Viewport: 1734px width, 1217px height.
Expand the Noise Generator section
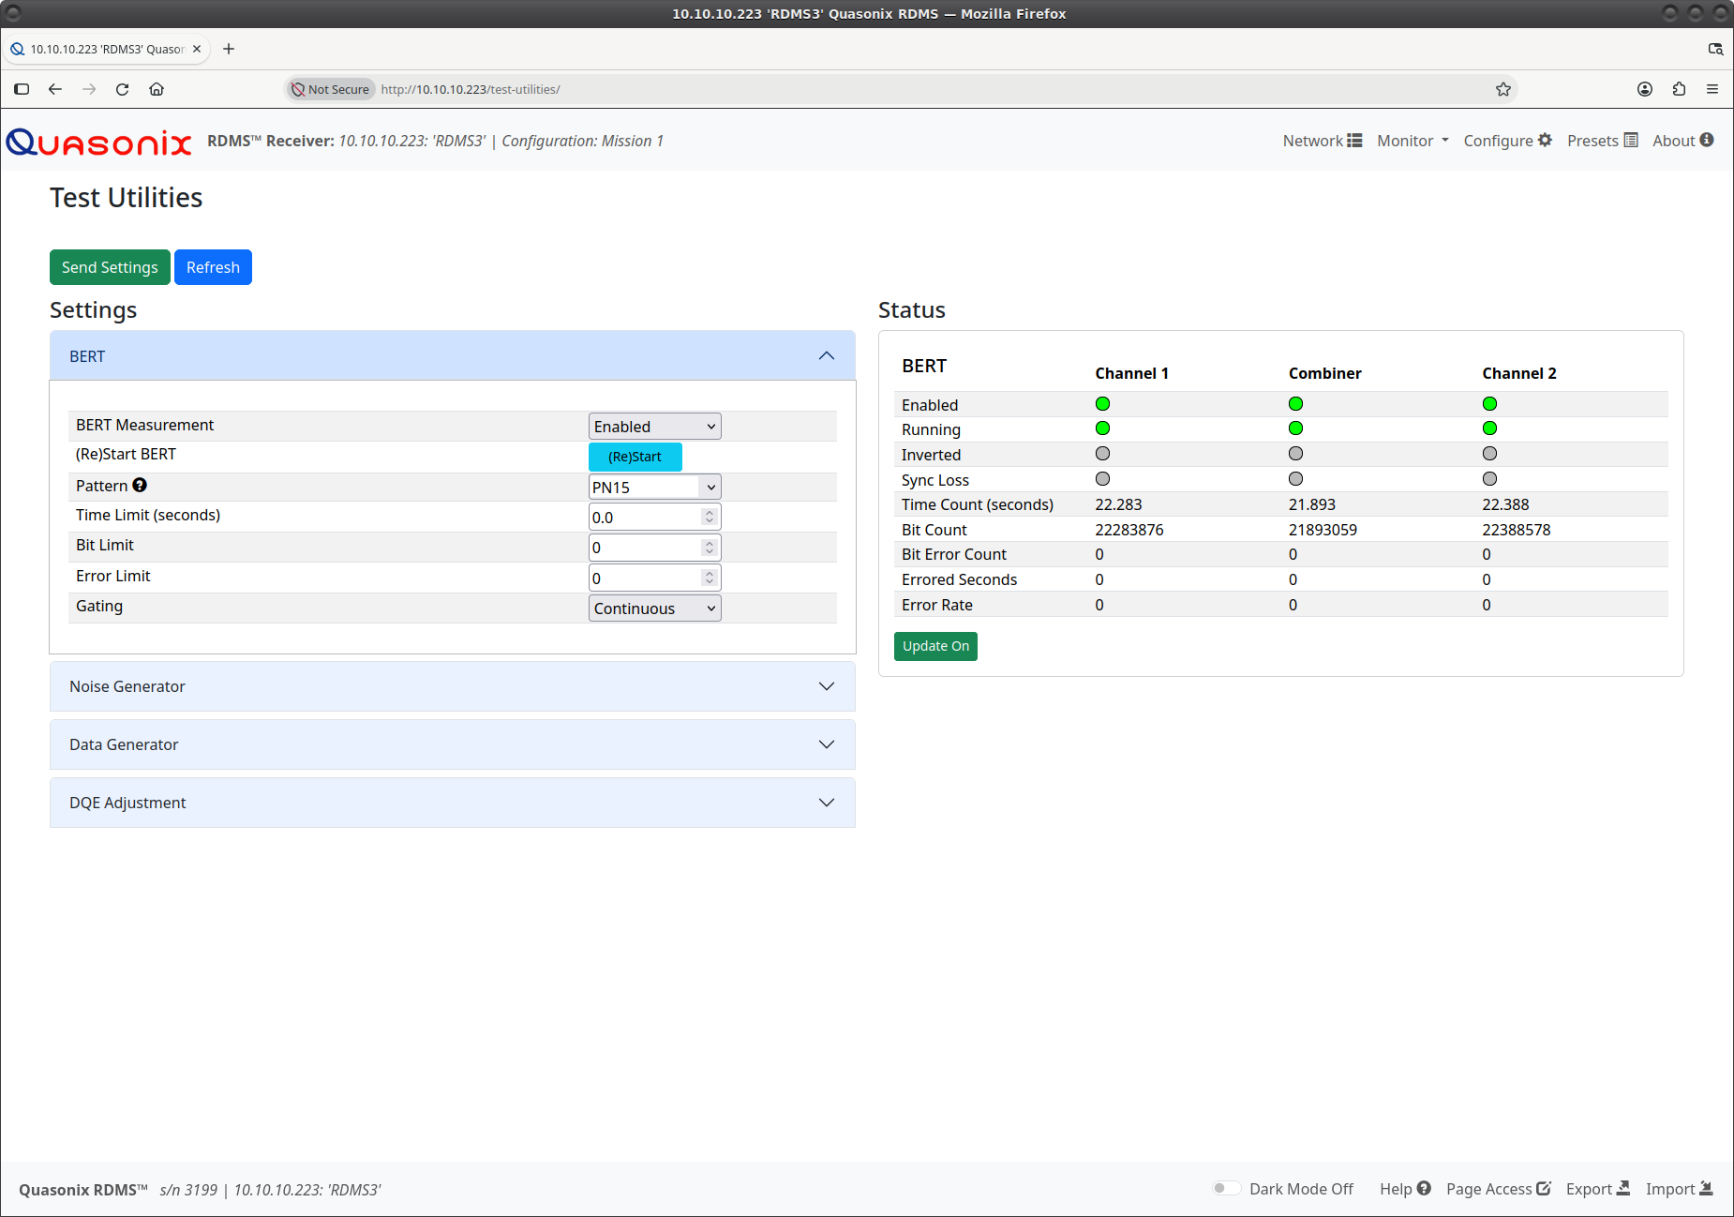(453, 686)
